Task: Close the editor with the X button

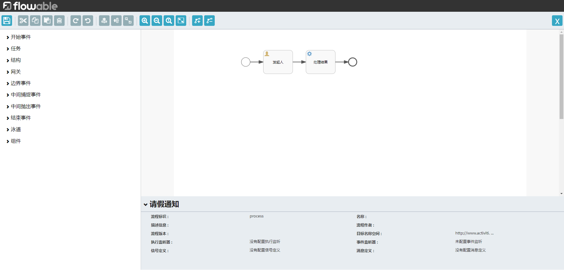Action: 557,21
